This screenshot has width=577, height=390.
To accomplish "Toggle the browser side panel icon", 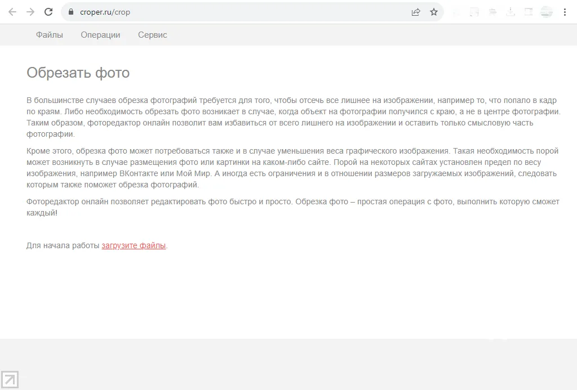I will click(x=529, y=12).
